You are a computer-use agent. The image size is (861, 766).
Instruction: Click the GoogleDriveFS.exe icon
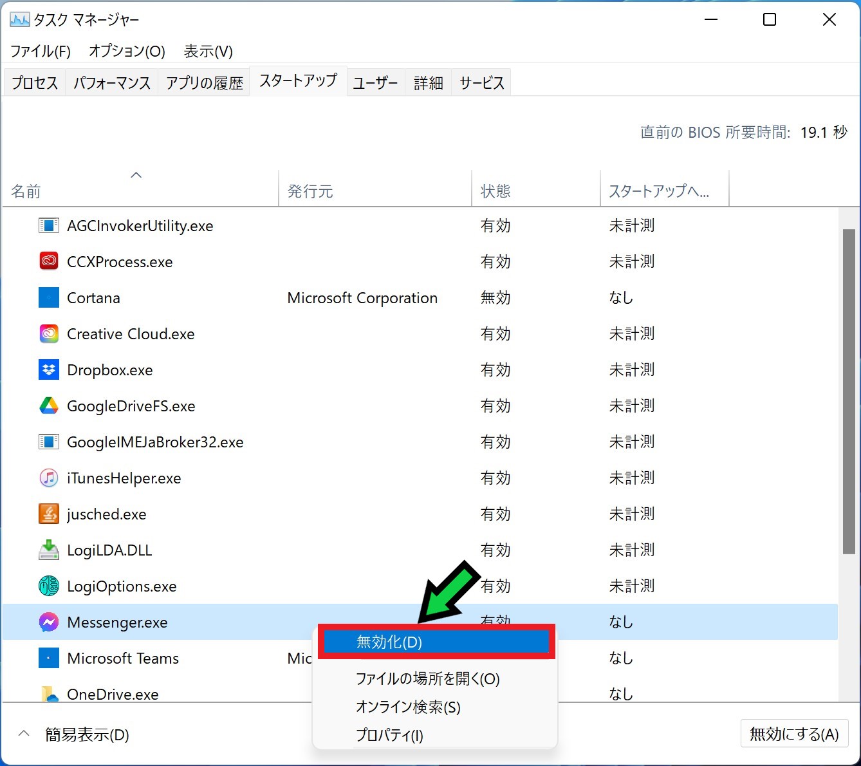click(x=49, y=406)
